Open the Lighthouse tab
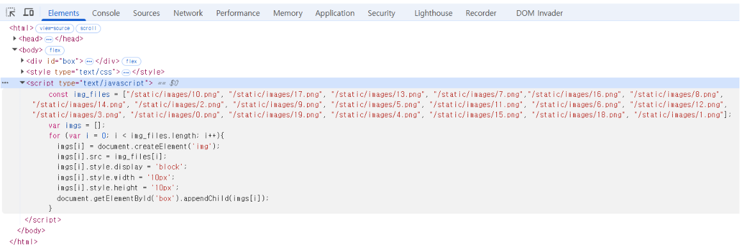The width and height of the screenshot is (740, 250). (x=433, y=13)
